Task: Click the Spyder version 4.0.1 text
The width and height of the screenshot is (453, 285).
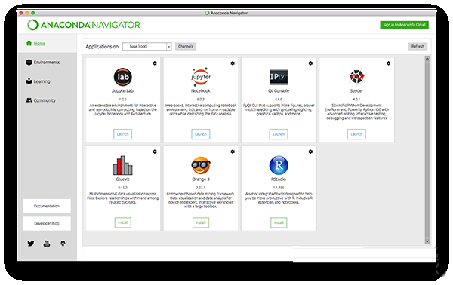Action: (356, 99)
